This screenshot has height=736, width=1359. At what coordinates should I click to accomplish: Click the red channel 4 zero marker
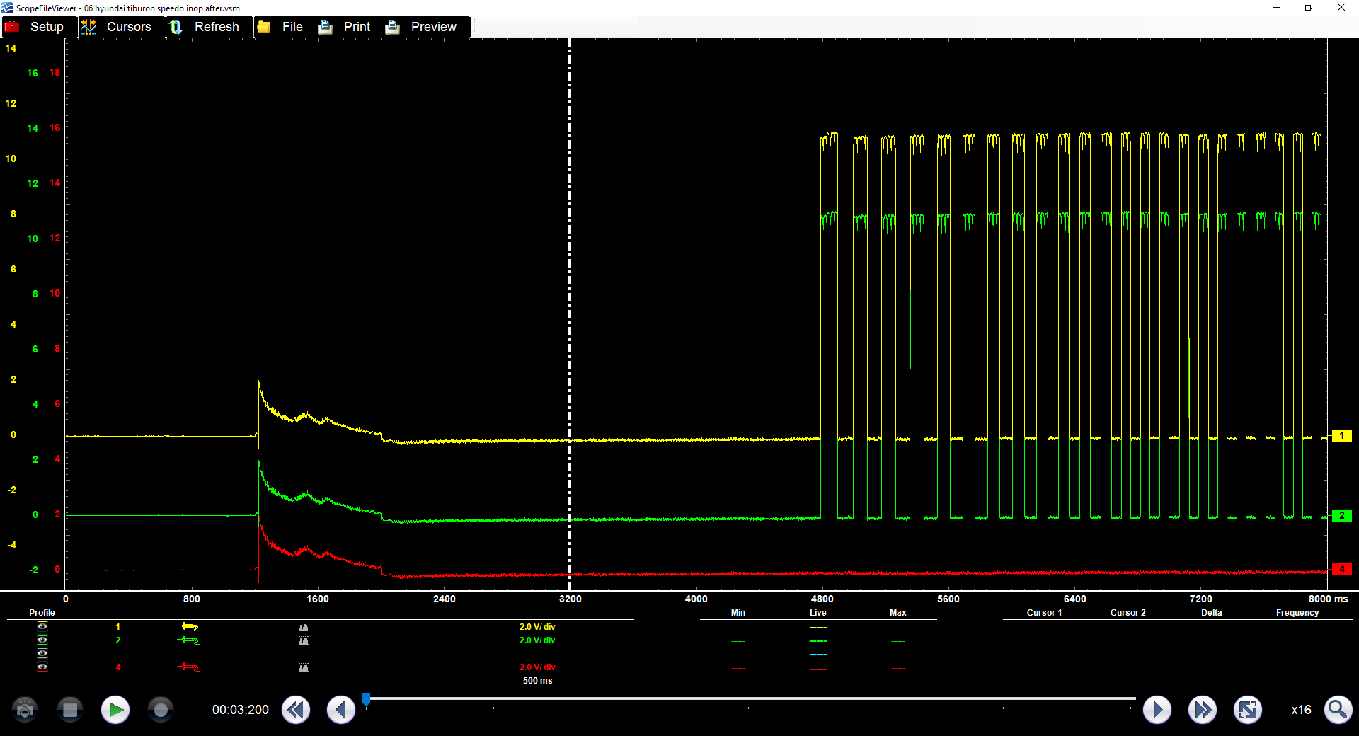1342,570
